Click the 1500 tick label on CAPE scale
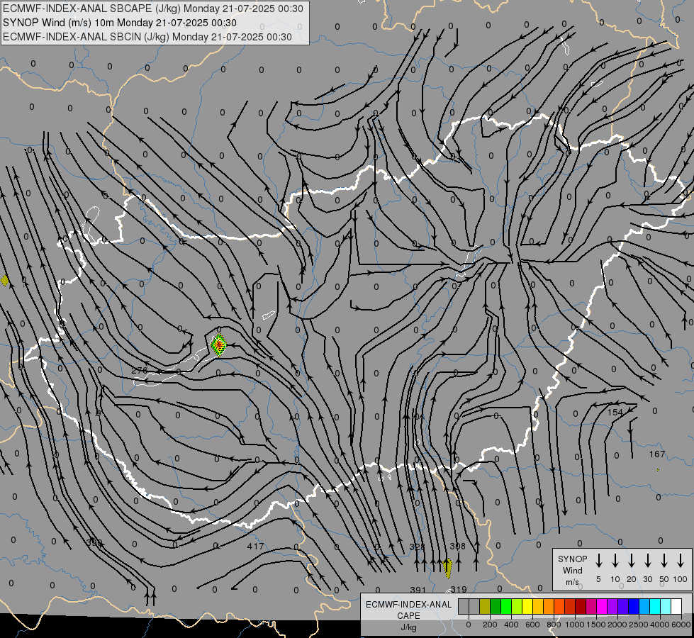The width and height of the screenshot is (694, 638). pos(596,625)
